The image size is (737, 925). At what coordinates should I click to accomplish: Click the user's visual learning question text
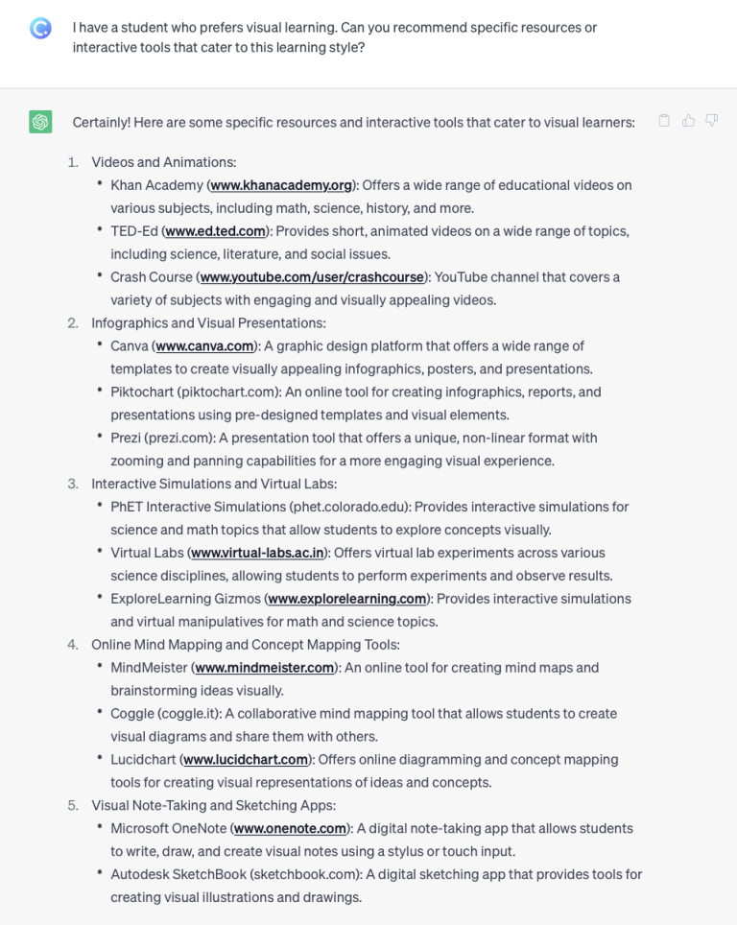click(334, 37)
